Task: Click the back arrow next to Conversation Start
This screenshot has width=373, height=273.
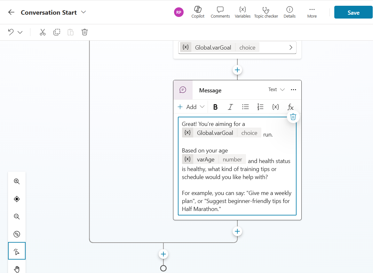Action: tap(12, 12)
